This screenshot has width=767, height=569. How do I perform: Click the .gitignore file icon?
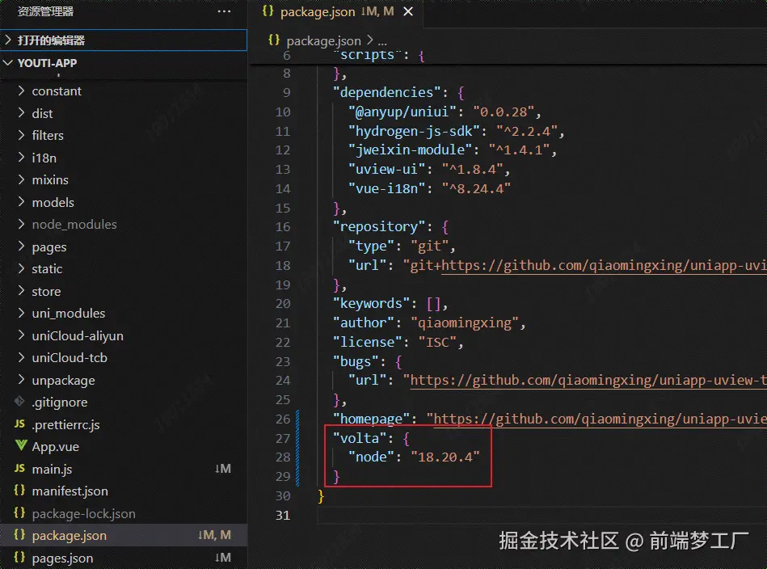19,402
